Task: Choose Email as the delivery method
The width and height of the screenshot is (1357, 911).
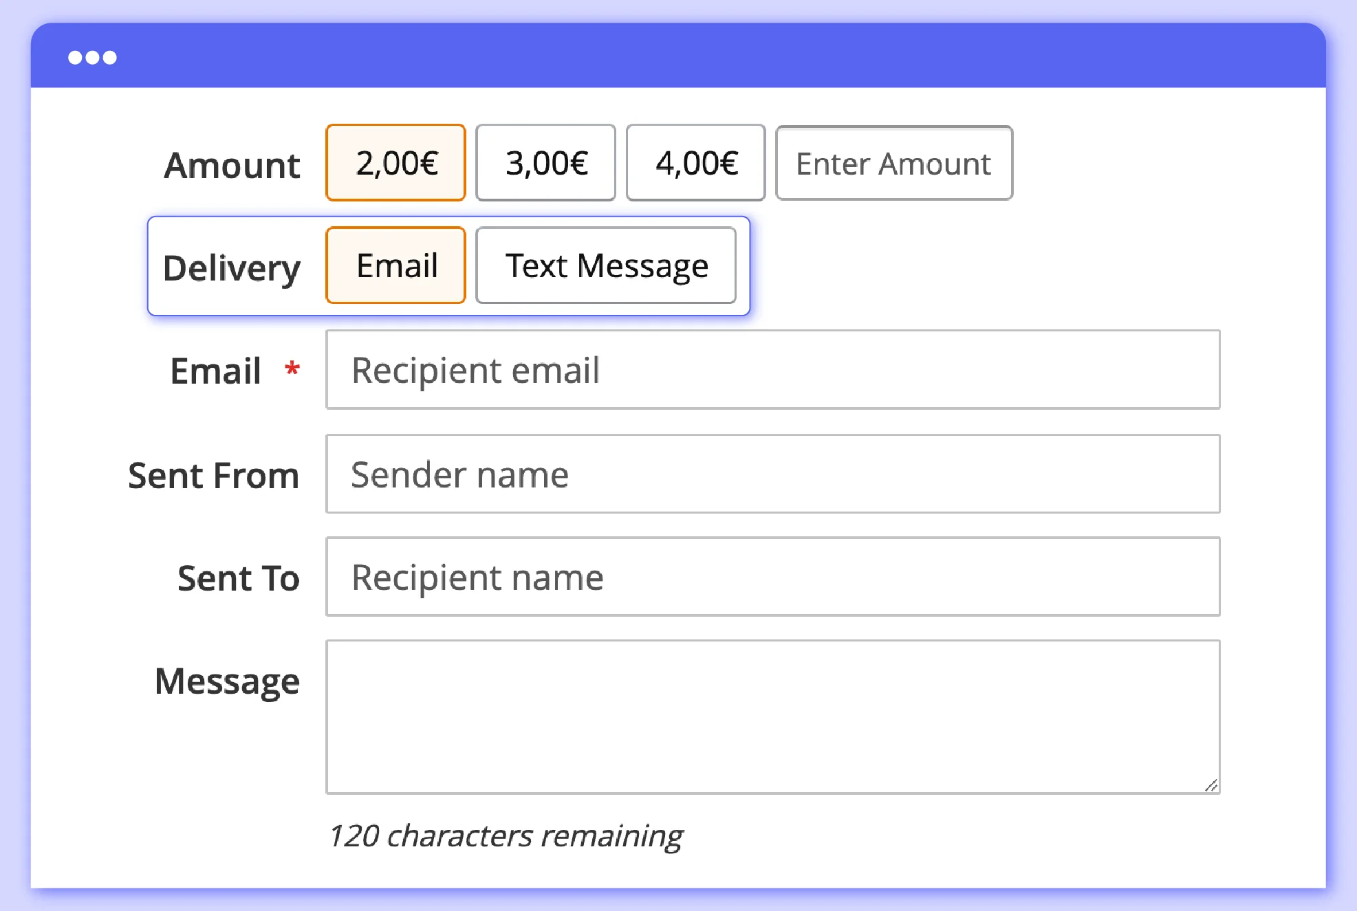Action: click(x=395, y=265)
